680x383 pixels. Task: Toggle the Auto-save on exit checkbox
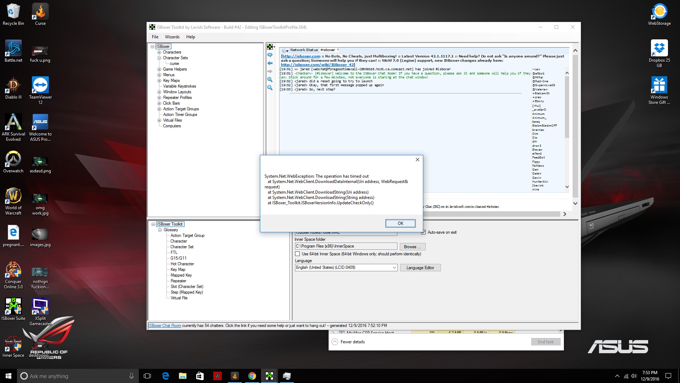point(424,232)
